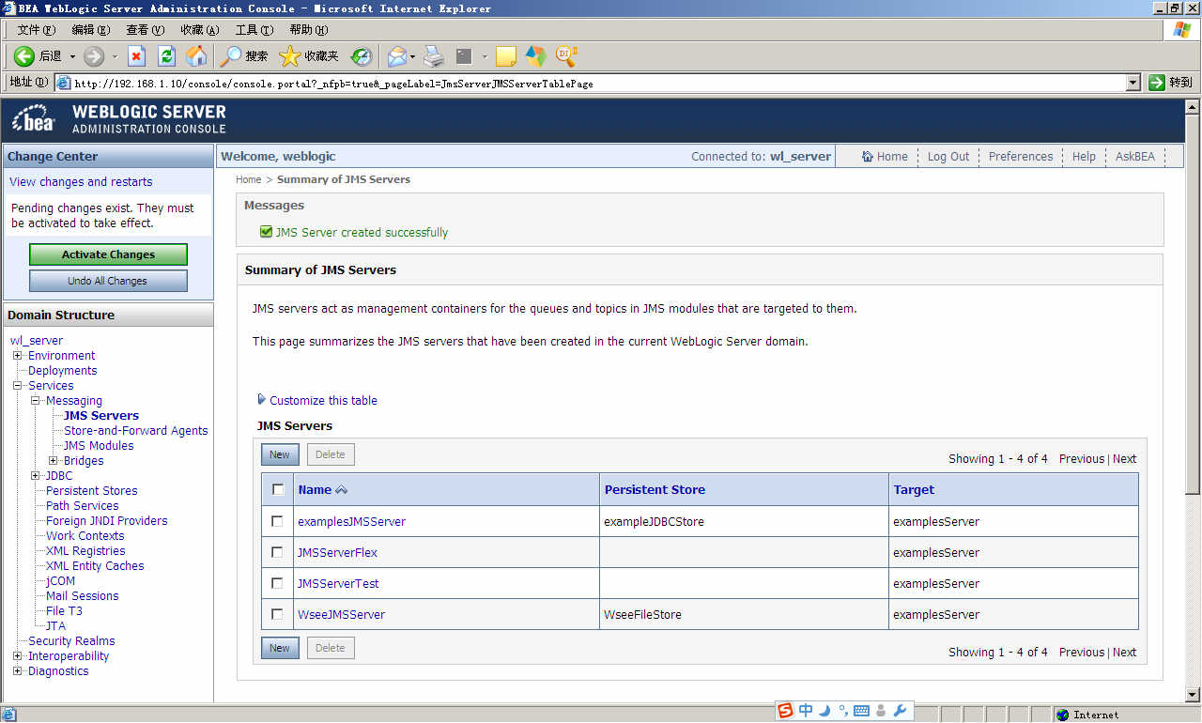The image size is (1202, 723).
Task: Check the JMSServerFlex row checkbox
Action: pyautogui.click(x=277, y=552)
